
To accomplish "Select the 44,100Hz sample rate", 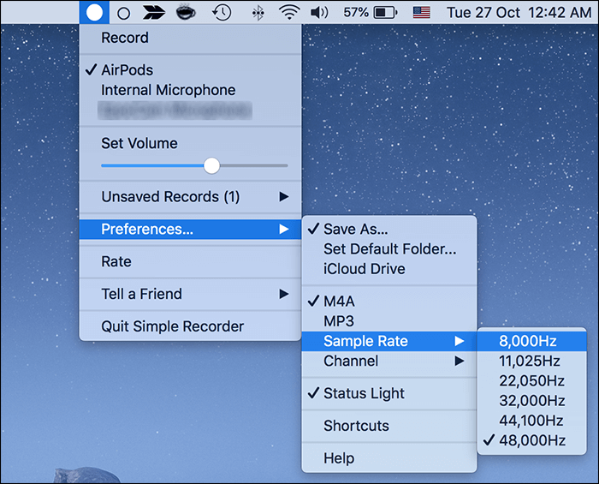I will point(531,421).
